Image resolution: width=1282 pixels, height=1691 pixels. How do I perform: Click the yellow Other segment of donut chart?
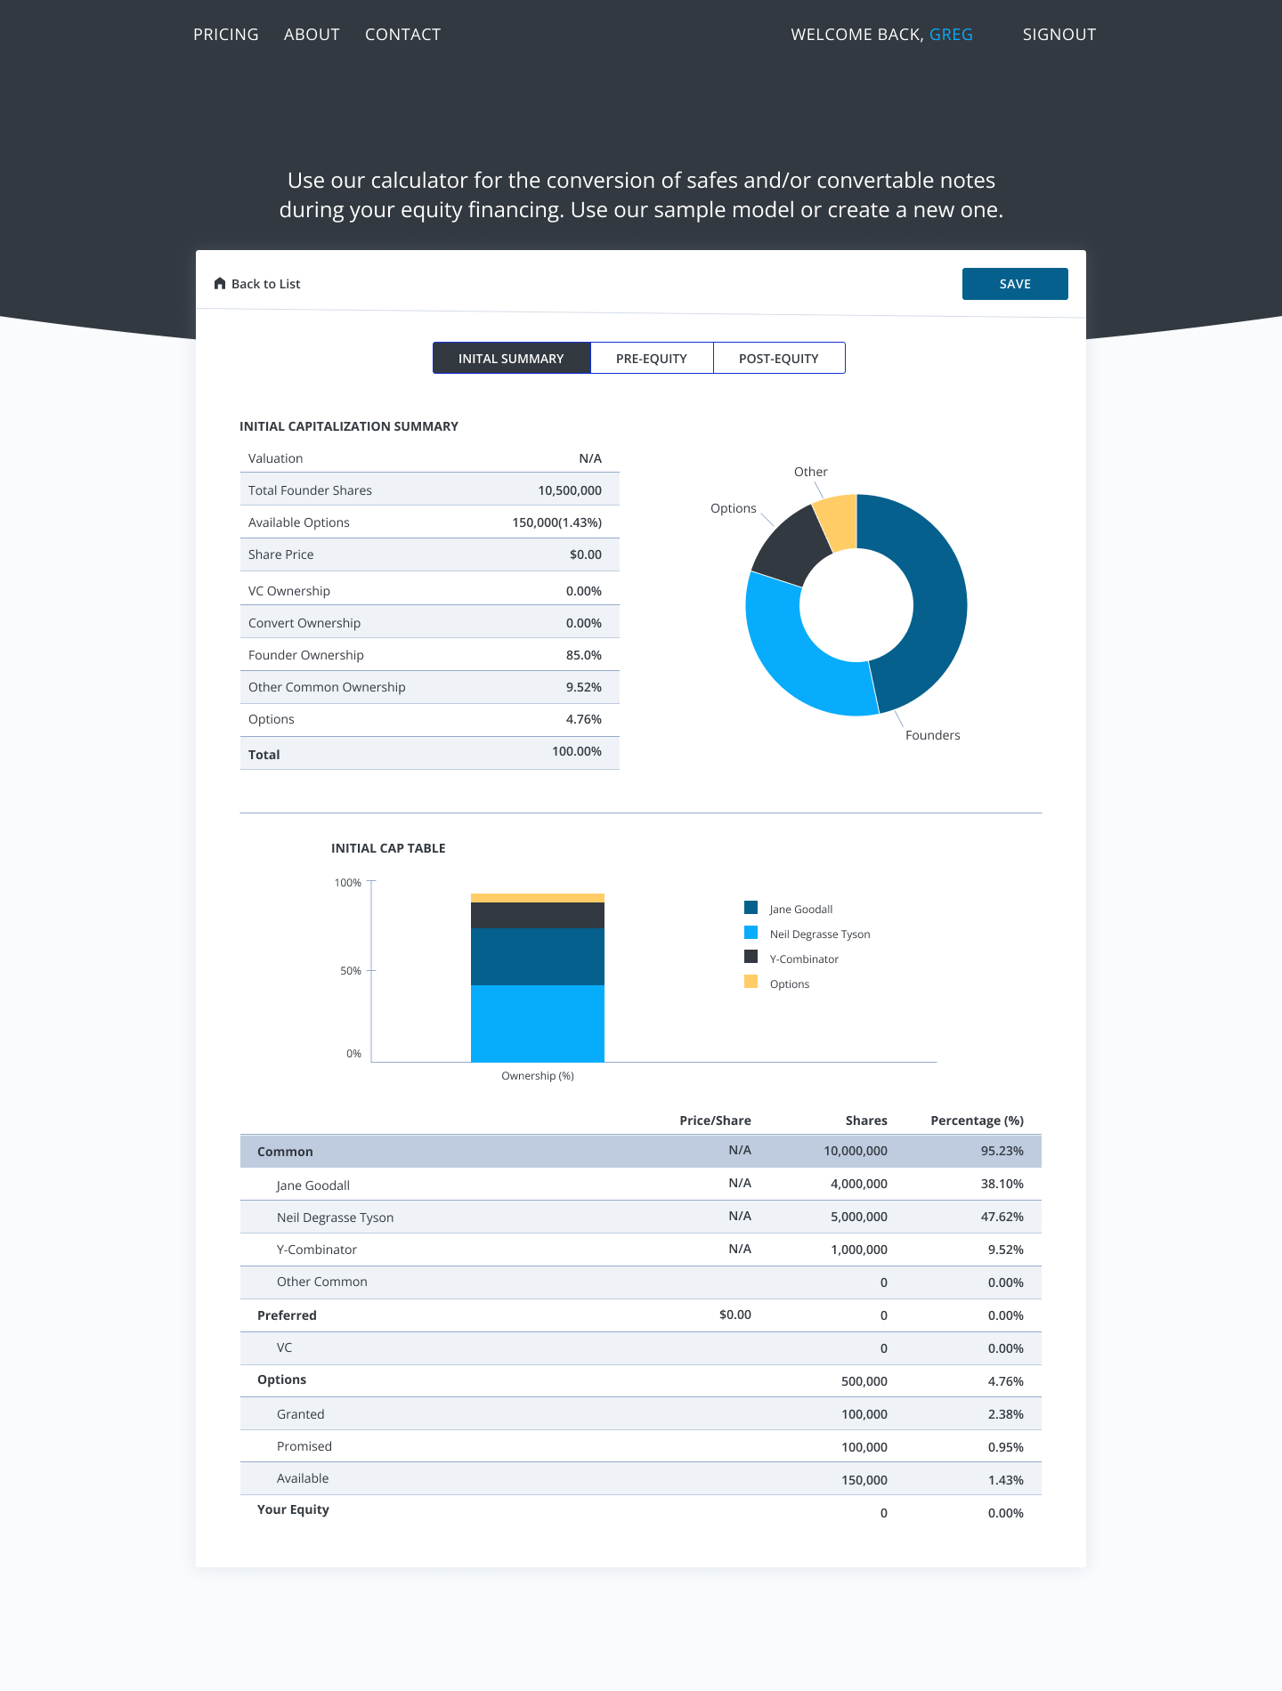point(839,521)
